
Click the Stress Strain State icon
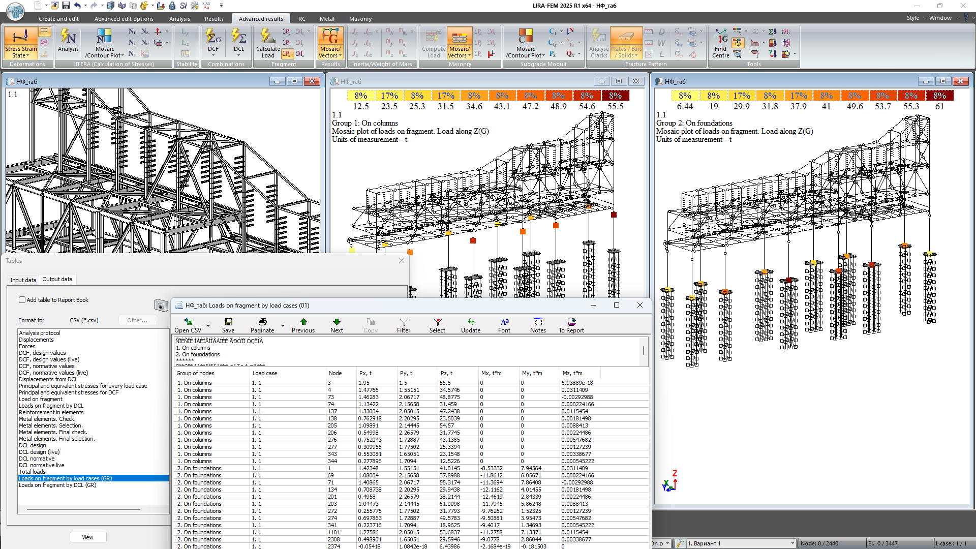tap(20, 37)
